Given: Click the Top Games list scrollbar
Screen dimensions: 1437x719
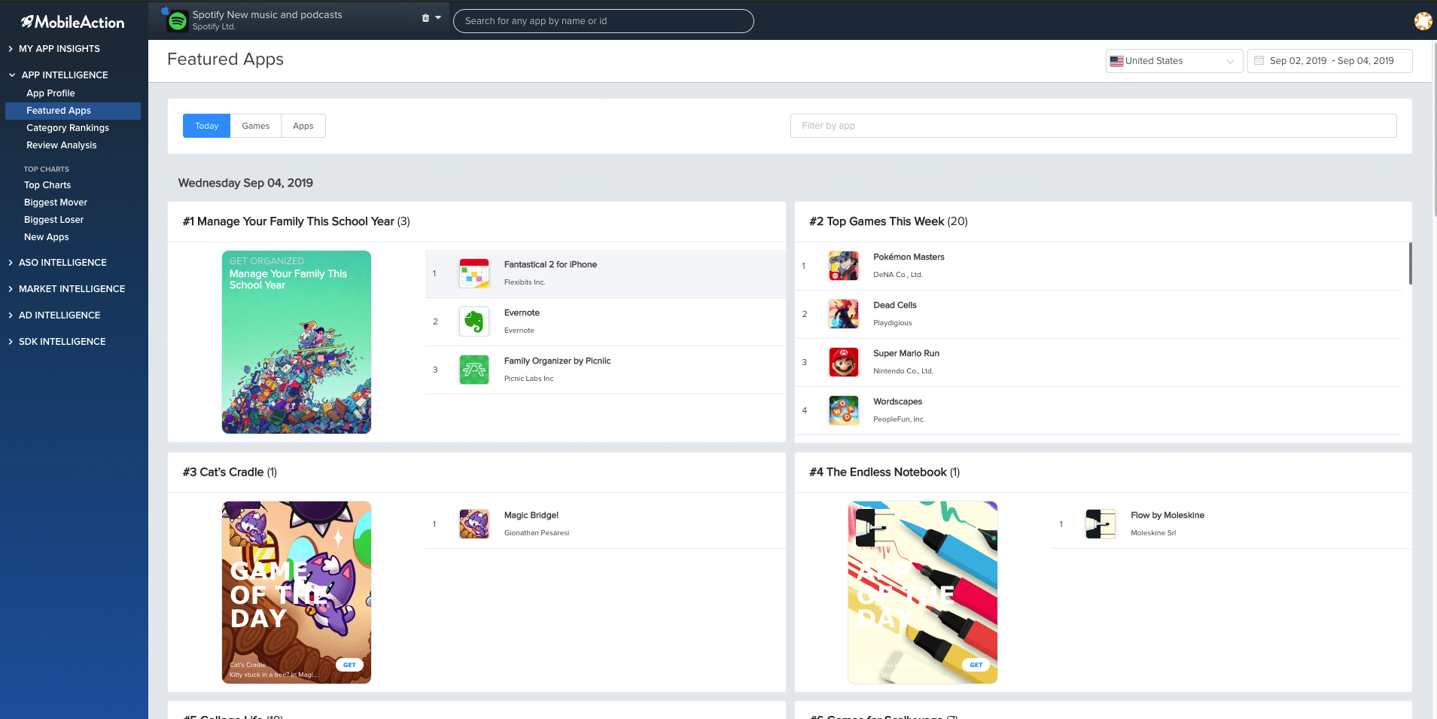Looking at the screenshot, I should tap(1410, 264).
